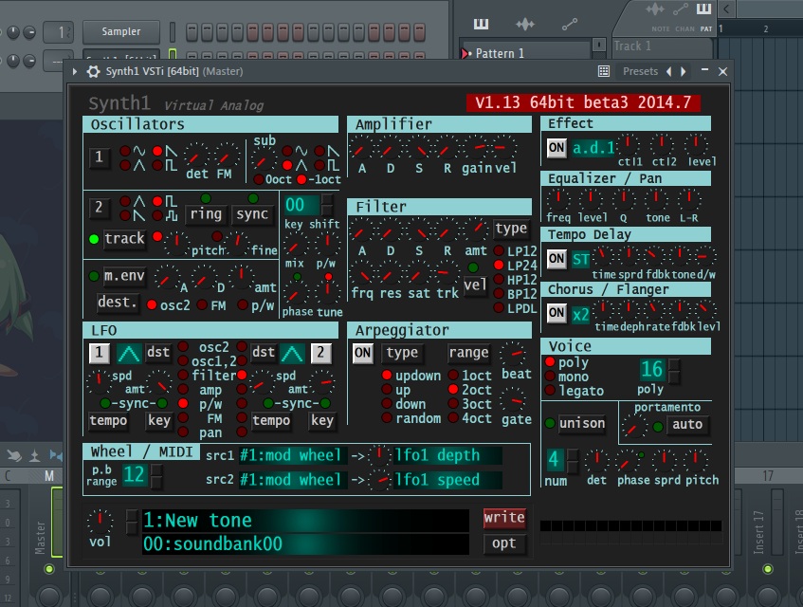Adjust the poly voice count stepper
The width and height of the screenshot is (803, 607).
coord(674,371)
